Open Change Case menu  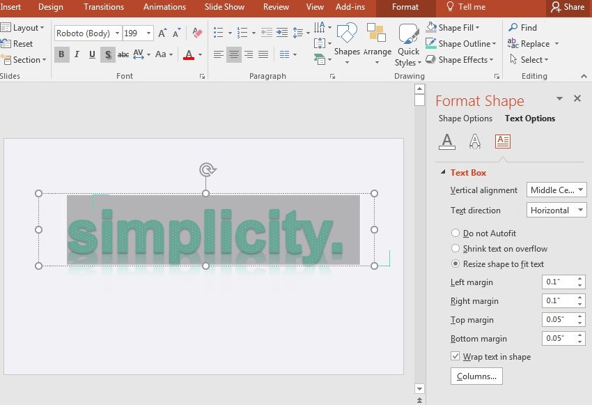pyautogui.click(x=164, y=54)
